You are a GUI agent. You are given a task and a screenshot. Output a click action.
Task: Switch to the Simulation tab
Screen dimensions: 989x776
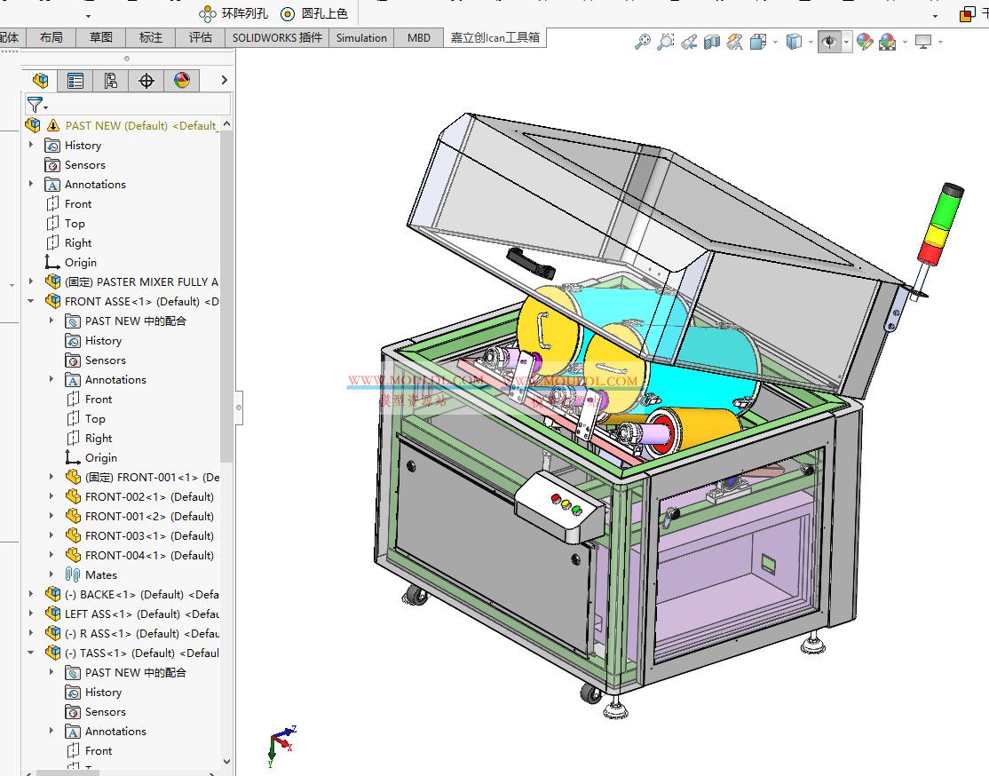(x=360, y=37)
